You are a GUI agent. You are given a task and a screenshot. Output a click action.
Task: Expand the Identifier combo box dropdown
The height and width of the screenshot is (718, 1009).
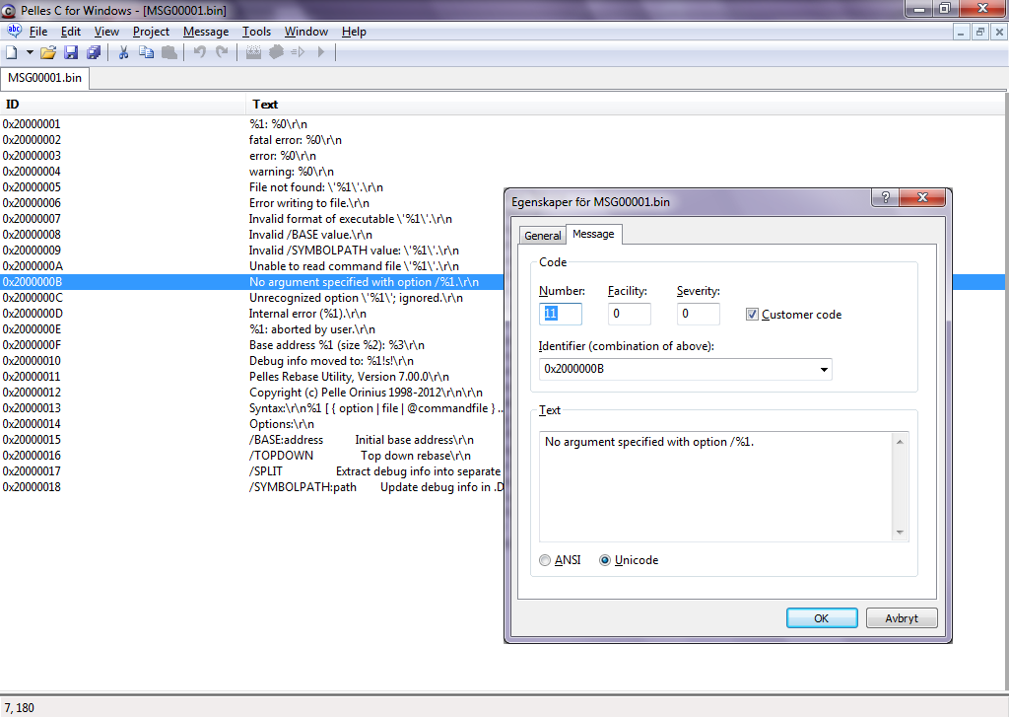point(824,369)
